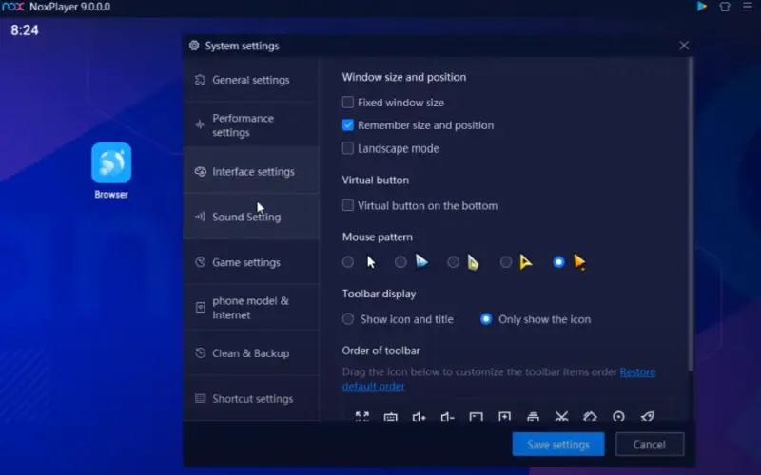Click the Order of toolbar heading

[380, 351]
